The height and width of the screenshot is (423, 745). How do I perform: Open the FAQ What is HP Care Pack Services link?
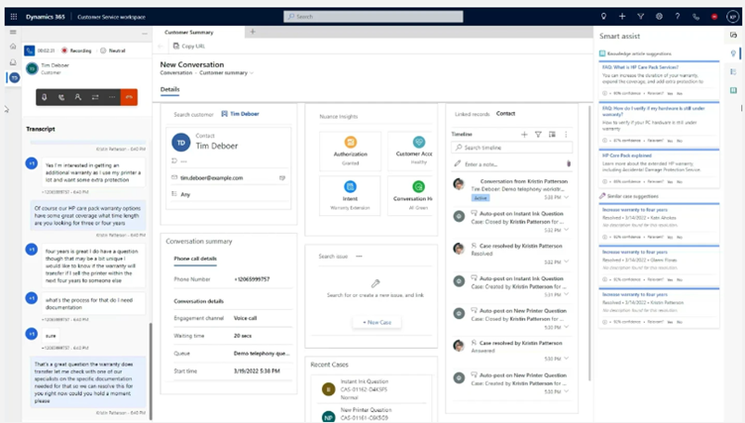pos(643,66)
